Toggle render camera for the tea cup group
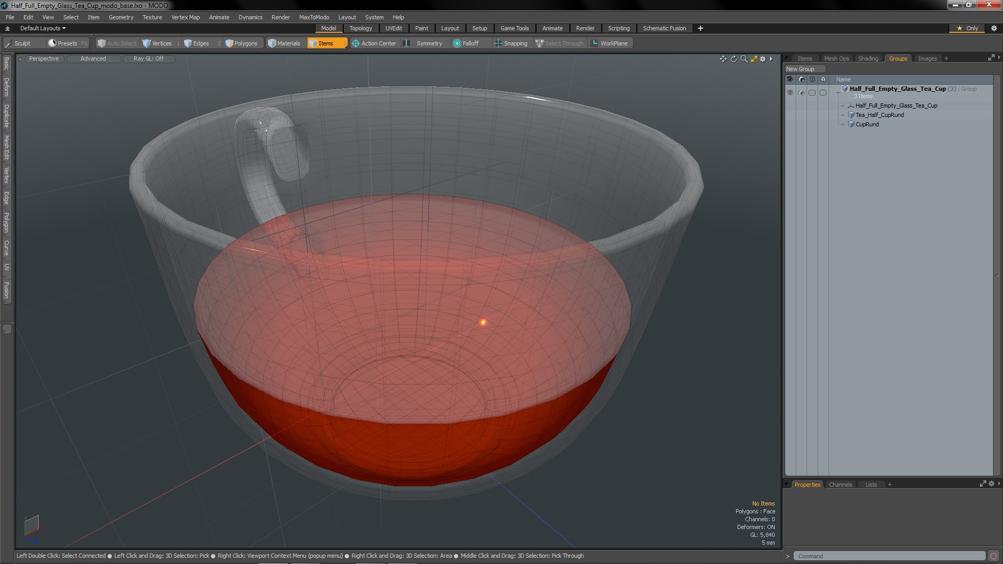The height and width of the screenshot is (564, 1003). click(801, 92)
